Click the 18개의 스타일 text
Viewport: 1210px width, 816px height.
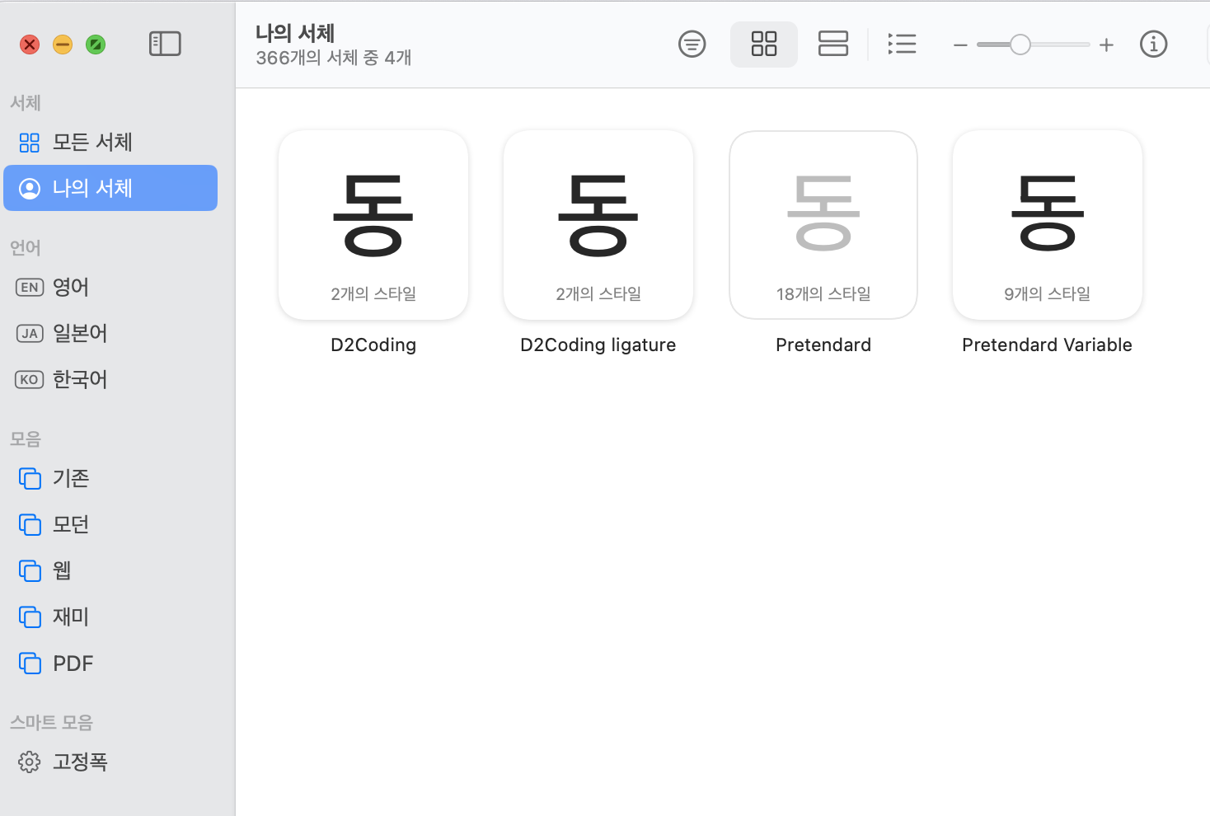(823, 294)
